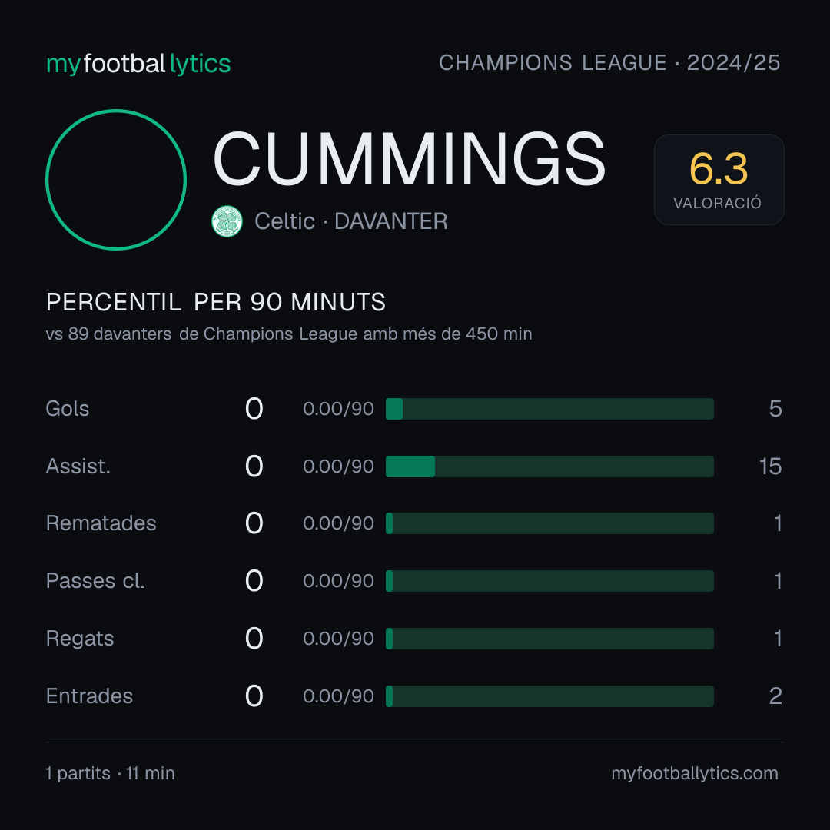
Task: Click the Rematades percentile bar
Action: [x=549, y=523]
